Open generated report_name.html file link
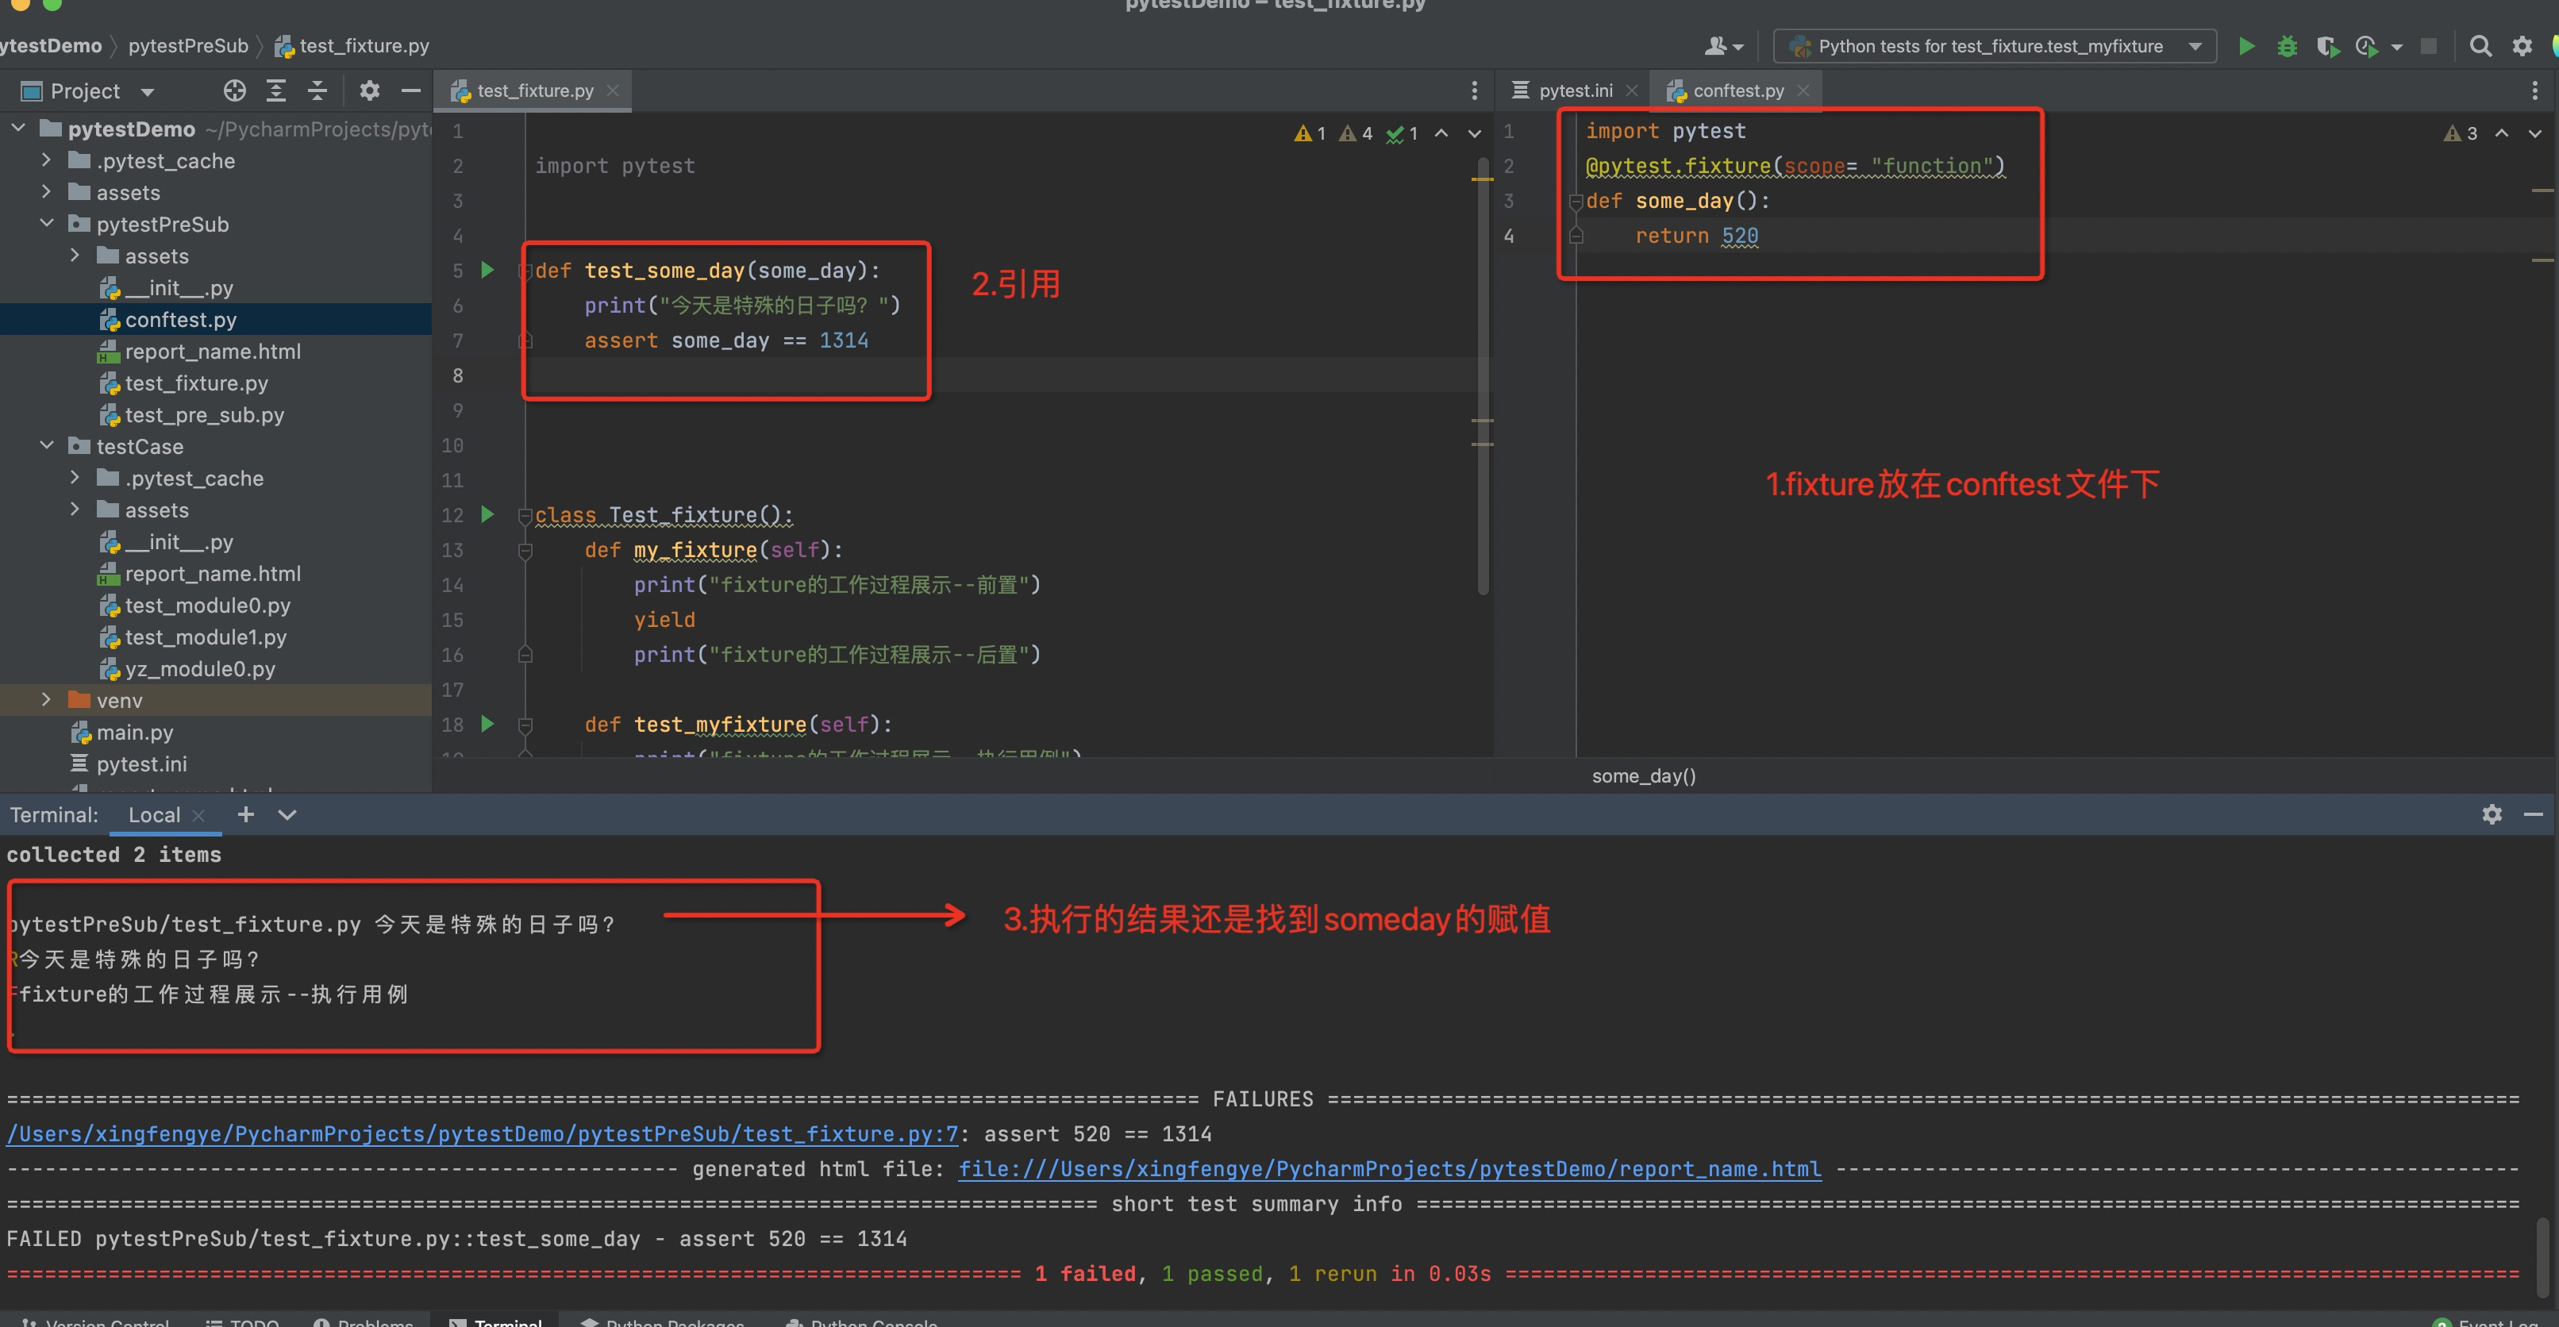 pyautogui.click(x=1390, y=1168)
